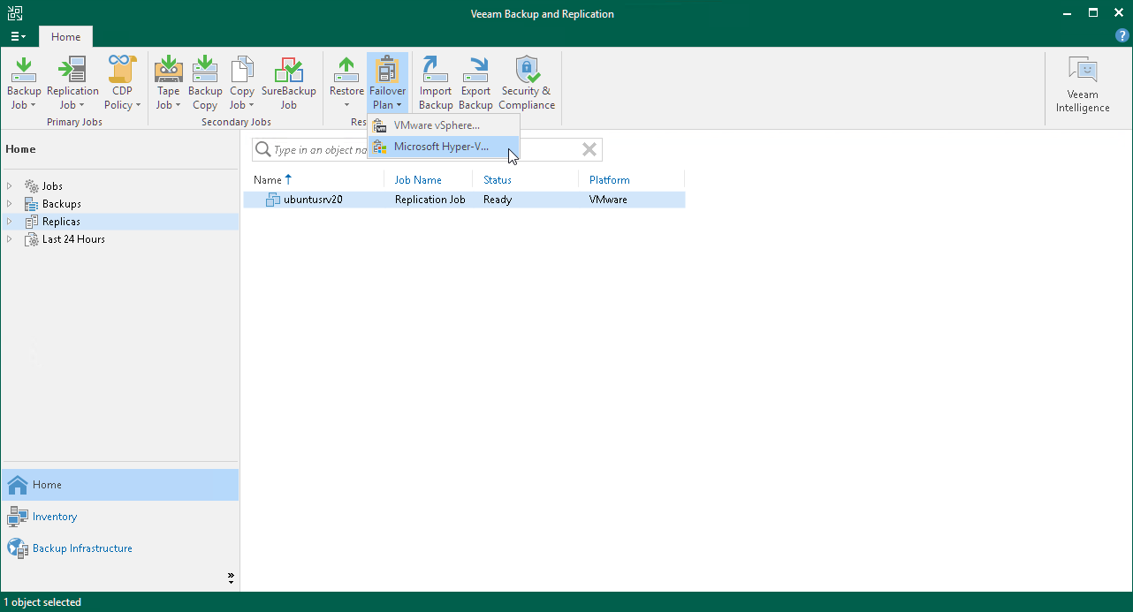Image resolution: width=1133 pixels, height=612 pixels.
Task: Expand the Last 24 Hours tree node
Action: (10, 239)
